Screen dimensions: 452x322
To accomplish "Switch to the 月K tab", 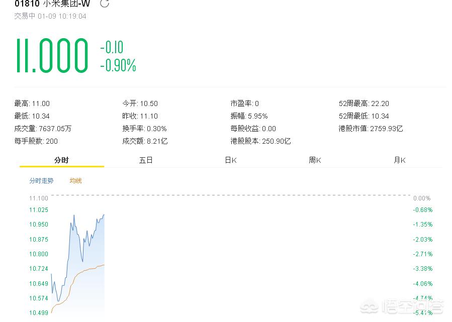I will [x=400, y=160].
